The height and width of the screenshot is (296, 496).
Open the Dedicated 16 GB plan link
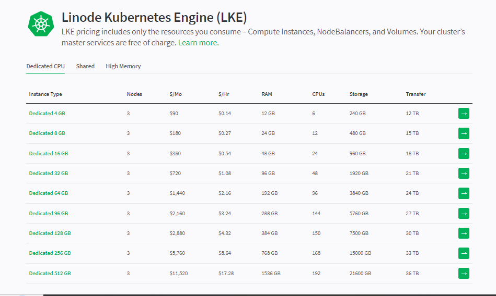(x=49, y=153)
